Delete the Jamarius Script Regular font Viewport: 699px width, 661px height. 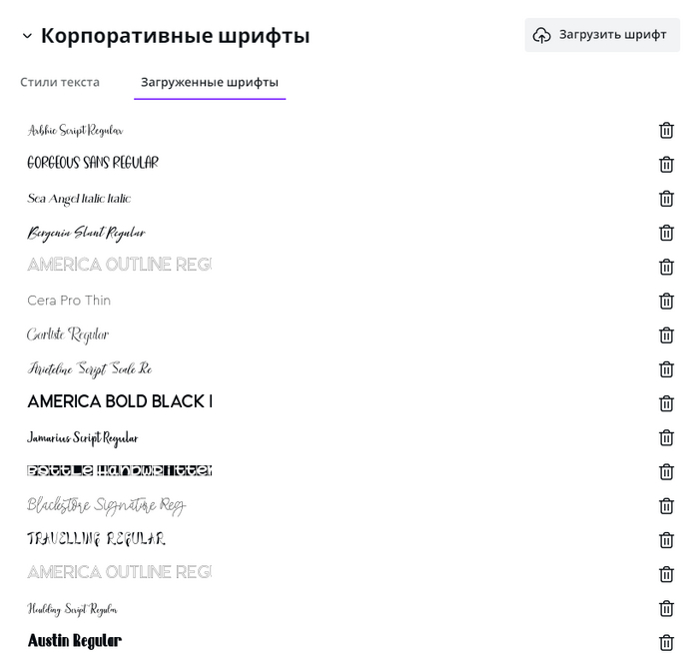point(666,437)
